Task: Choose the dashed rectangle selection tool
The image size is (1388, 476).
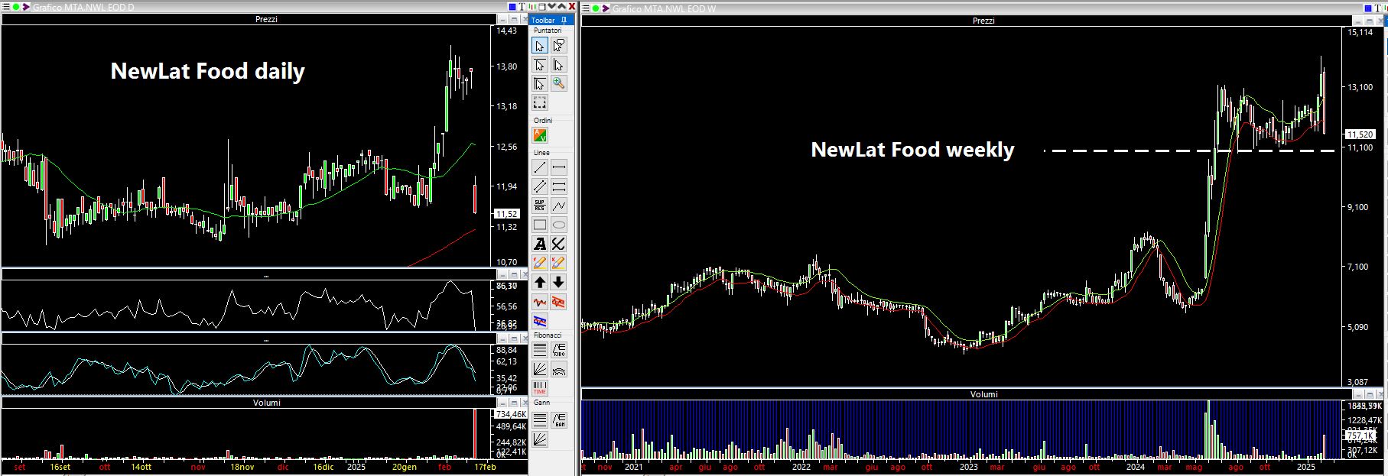Action: click(x=540, y=102)
